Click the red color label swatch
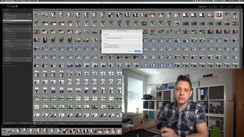This screenshot has height=137, width=244. (x=88, y=123)
